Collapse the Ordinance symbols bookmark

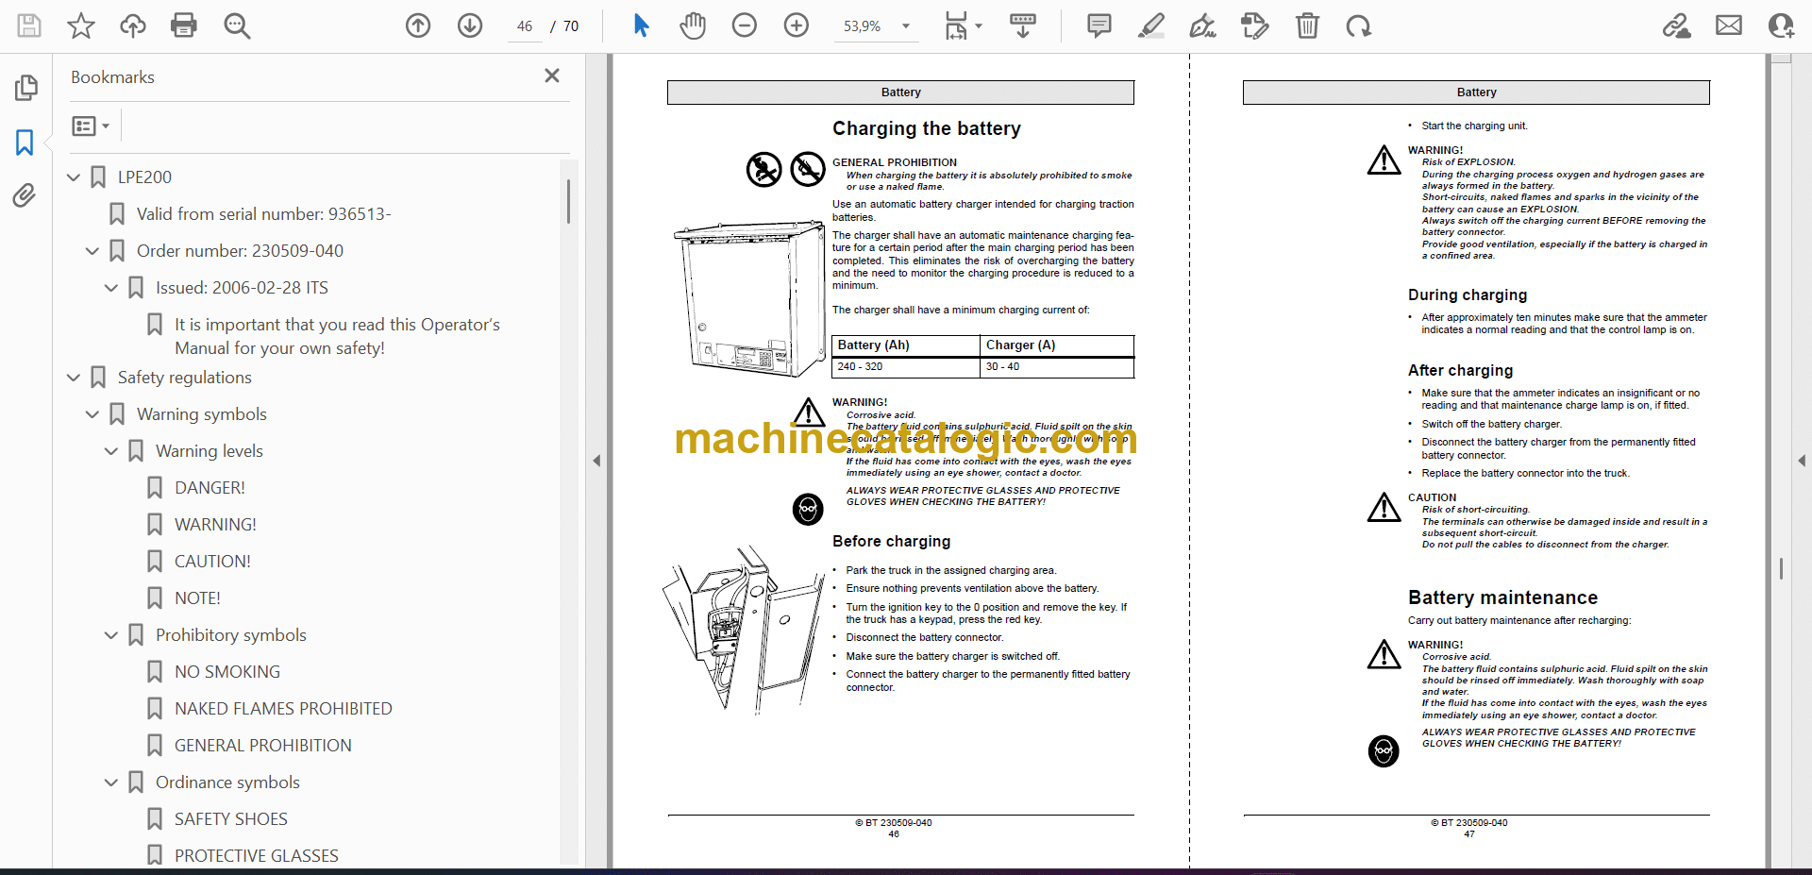[111, 782]
